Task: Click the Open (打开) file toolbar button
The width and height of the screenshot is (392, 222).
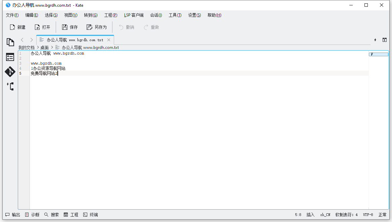Action: click(42, 27)
